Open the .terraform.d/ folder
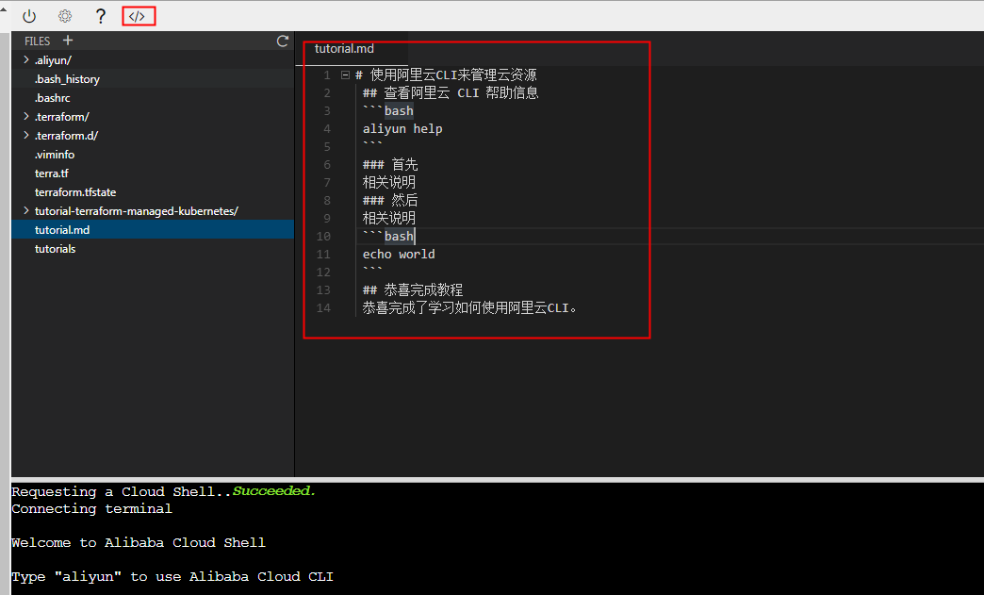Viewport: 984px width, 595px height. (x=67, y=136)
